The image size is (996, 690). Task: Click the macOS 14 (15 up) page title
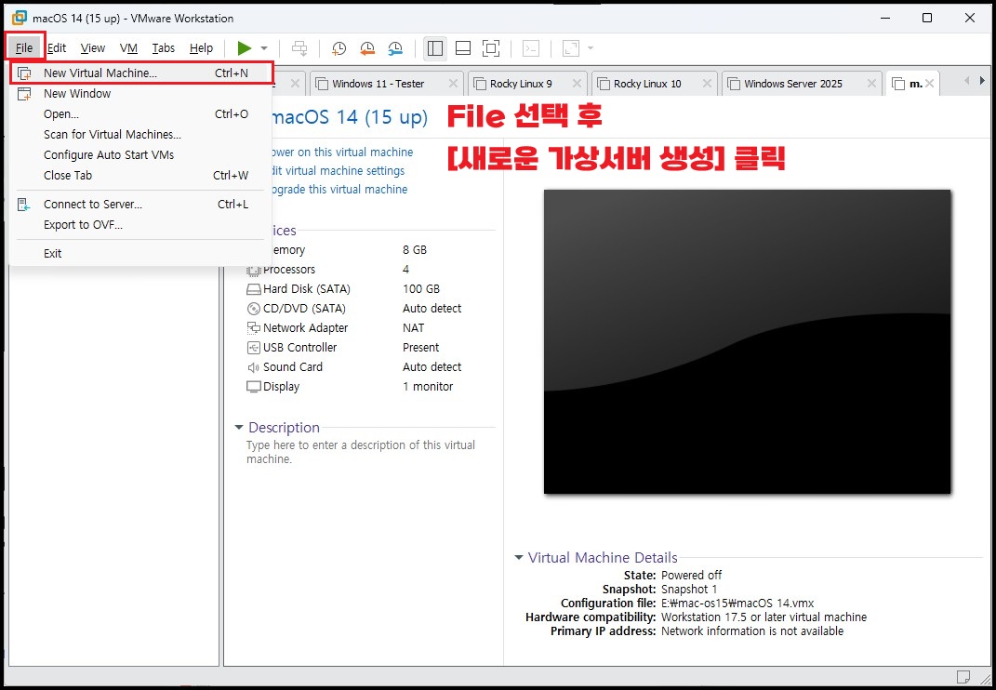349,117
